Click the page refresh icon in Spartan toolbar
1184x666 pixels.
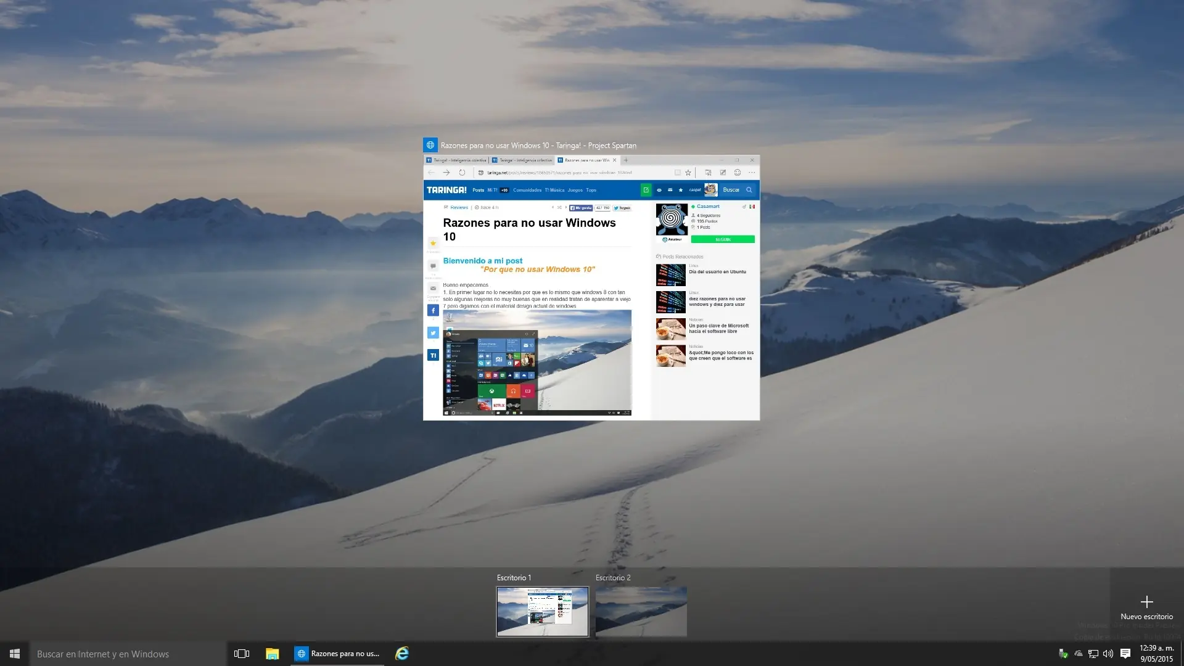click(x=462, y=172)
